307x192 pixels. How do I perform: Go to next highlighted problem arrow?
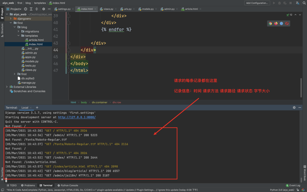coord(300,15)
